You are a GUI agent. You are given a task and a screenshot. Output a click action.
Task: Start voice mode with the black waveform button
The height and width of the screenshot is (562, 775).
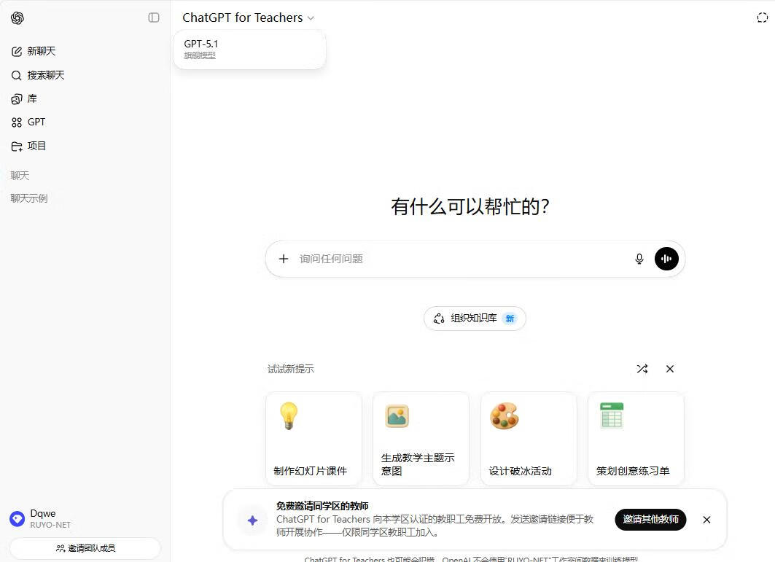click(666, 259)
